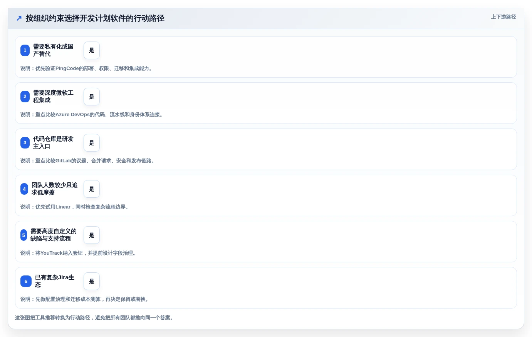Click 是 button for 已有复杂Jira生态

pyautogui.click(x=92, y=281)
